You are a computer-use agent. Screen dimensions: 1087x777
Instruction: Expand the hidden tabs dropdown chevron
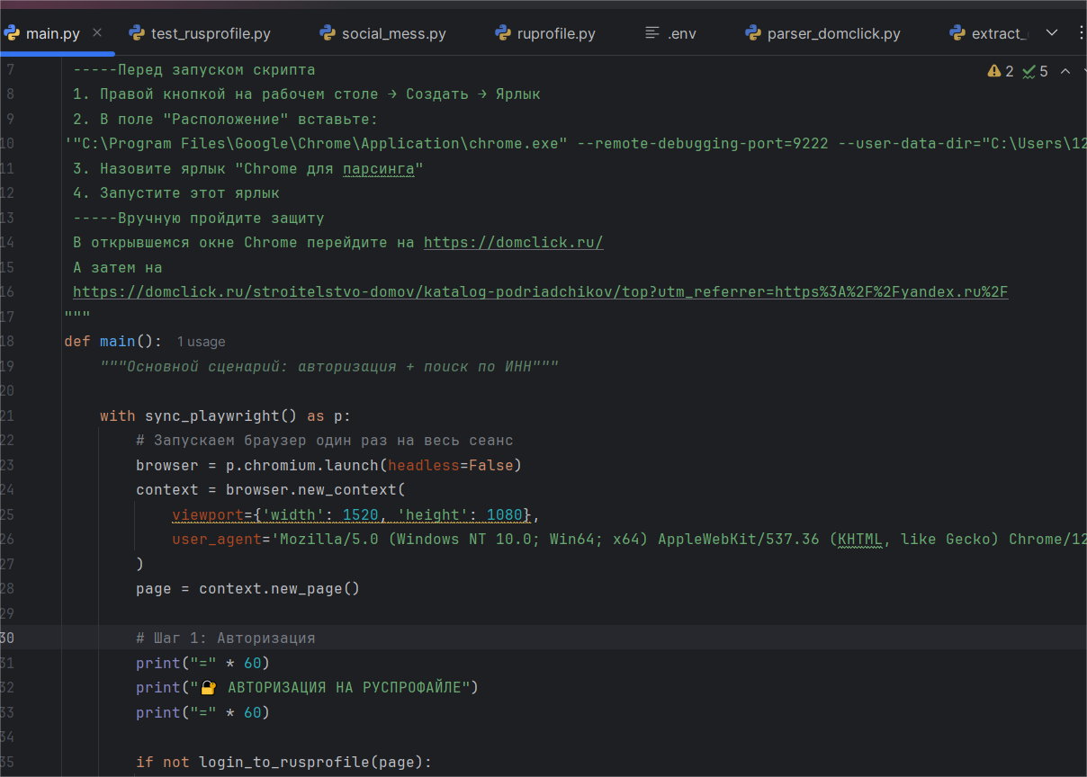point(1052,33)
